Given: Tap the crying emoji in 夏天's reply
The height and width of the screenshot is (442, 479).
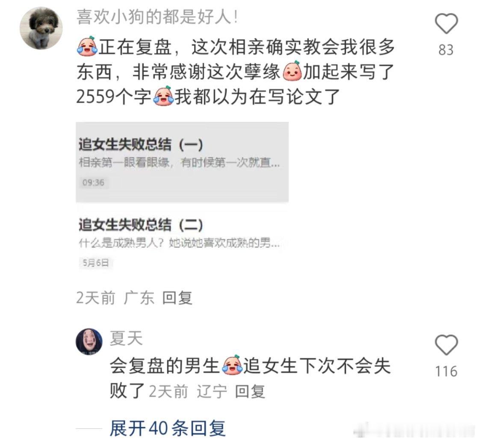Looking at the screenshot, I should 233,365.
